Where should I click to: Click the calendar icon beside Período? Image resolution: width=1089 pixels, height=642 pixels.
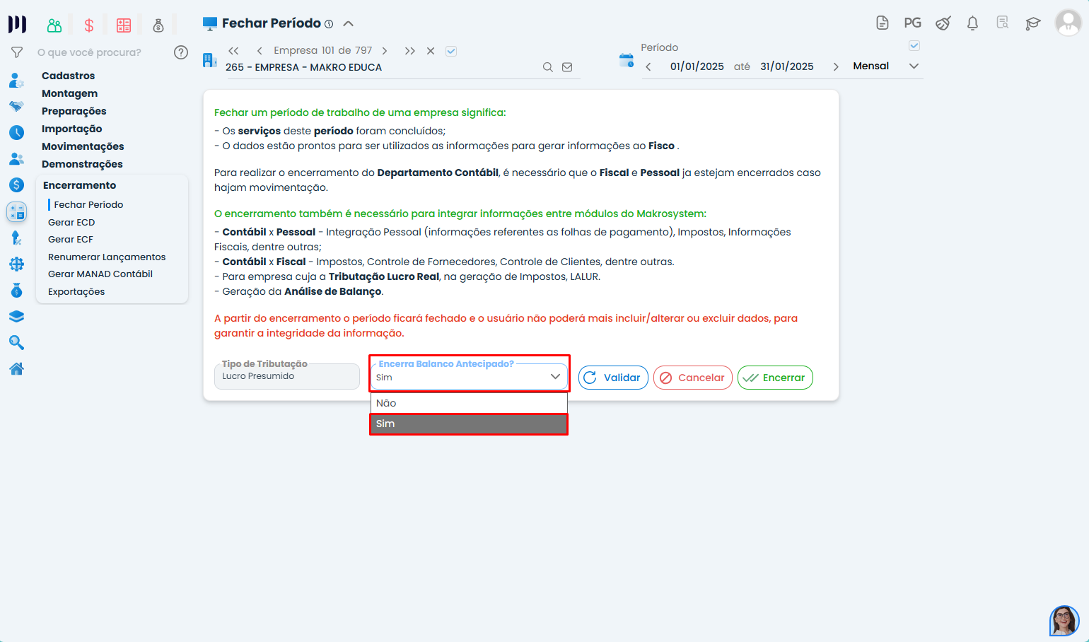tap(627, 60)
